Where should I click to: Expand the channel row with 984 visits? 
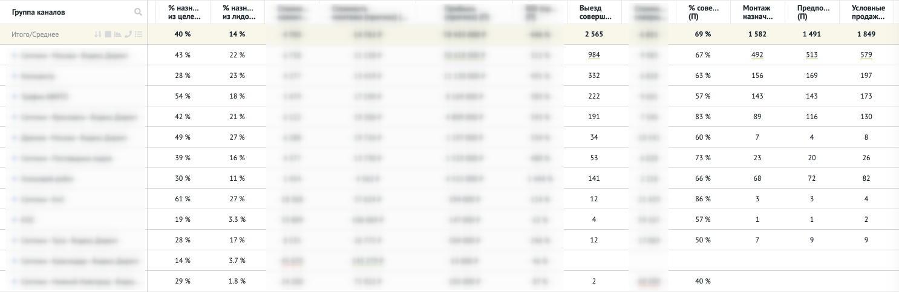pos(14,56)
